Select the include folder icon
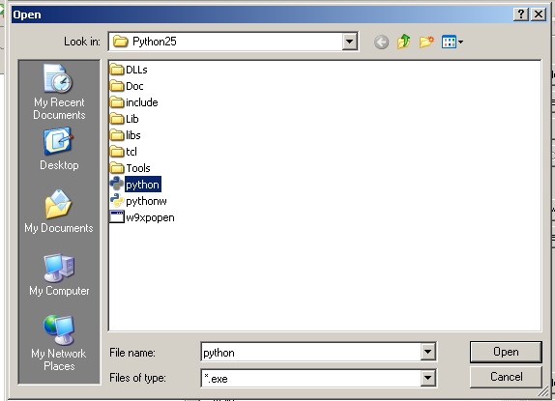555x401 pixels. point(117,102)
